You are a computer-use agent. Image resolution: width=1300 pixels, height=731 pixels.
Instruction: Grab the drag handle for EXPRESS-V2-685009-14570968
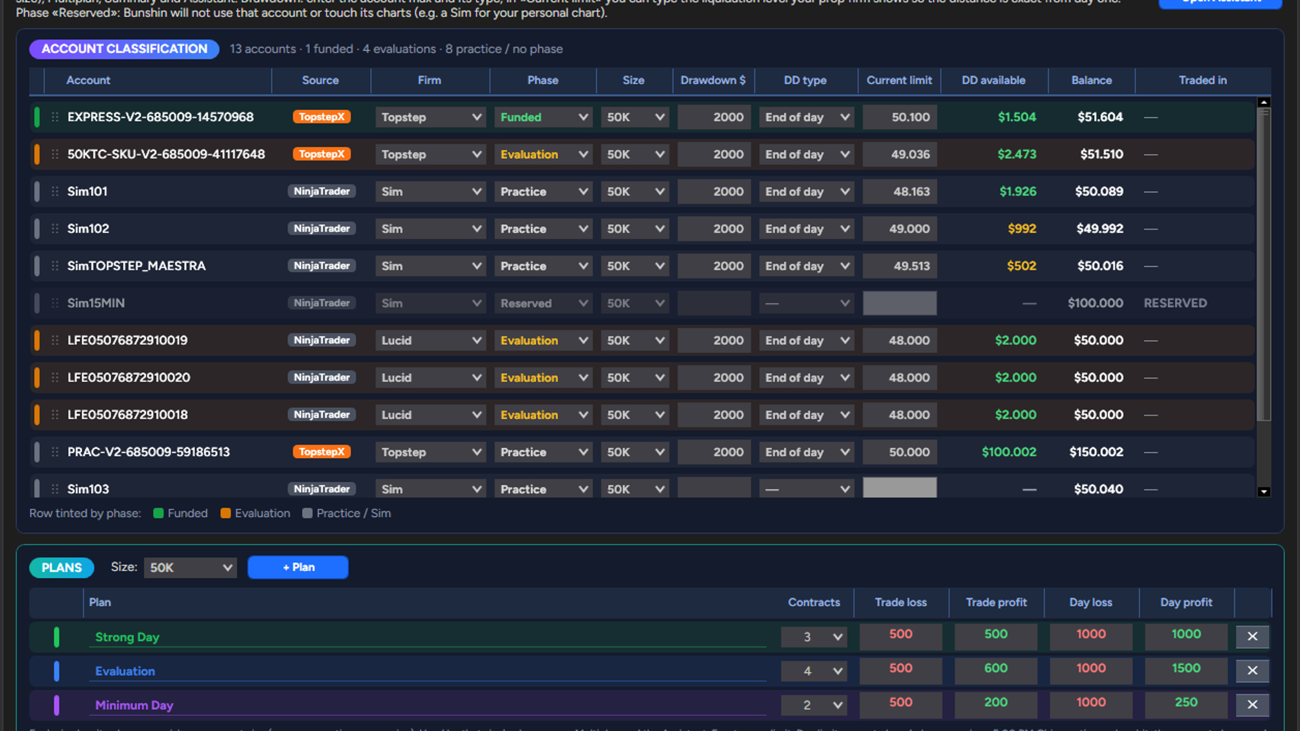pos(55,117)
